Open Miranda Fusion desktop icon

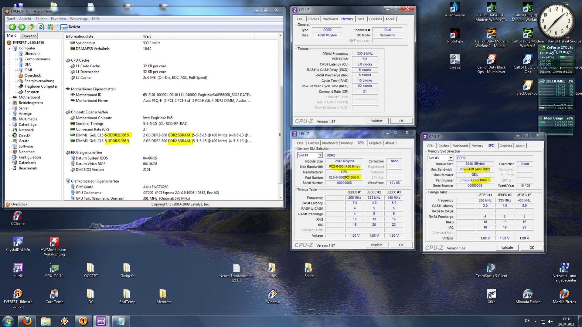coord(528,296)
